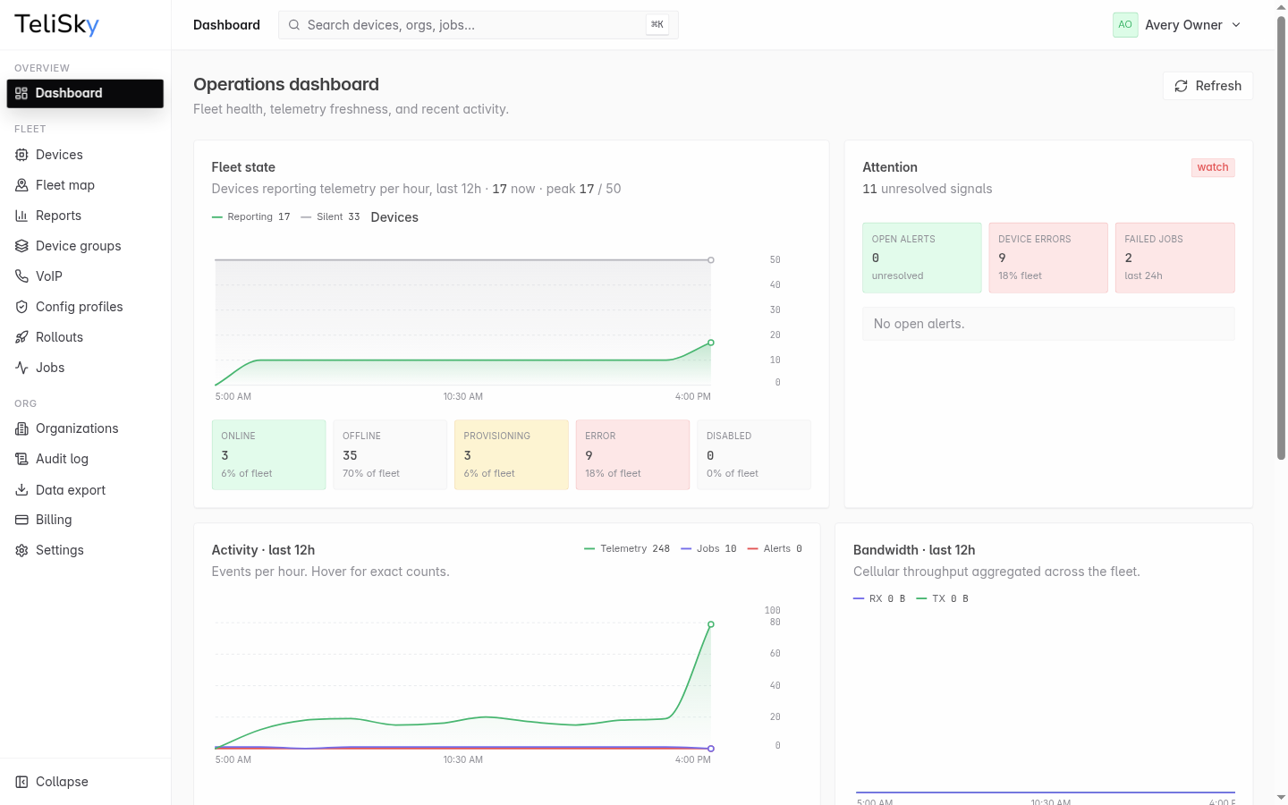Click the Reports bar chart icon
The width and height of the screenshot is (1288, 805).
[21, 216]
